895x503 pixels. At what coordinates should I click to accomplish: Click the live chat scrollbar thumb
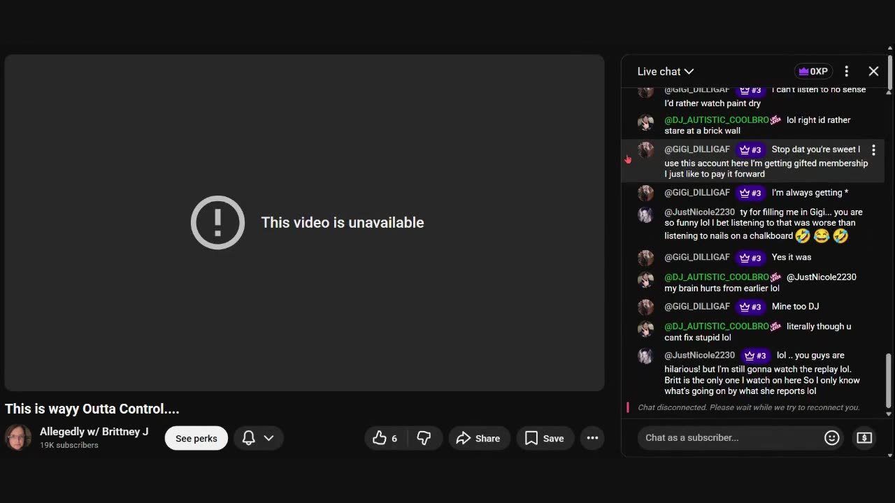pos(889,379)
